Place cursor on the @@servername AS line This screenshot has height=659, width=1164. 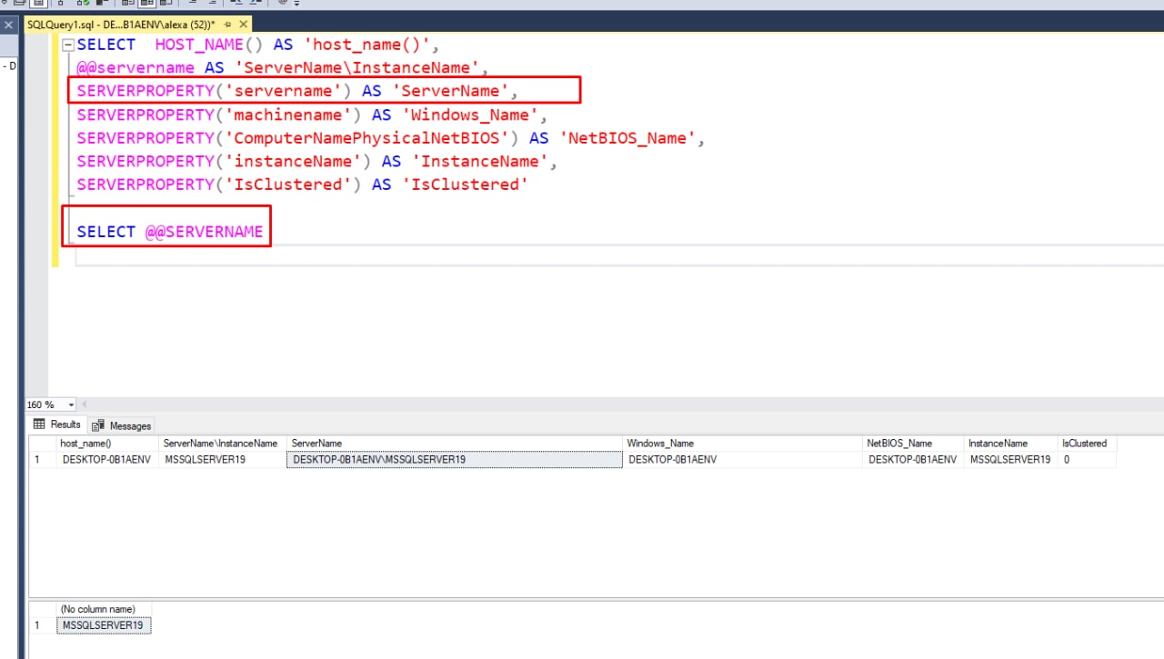pos(283,67)
